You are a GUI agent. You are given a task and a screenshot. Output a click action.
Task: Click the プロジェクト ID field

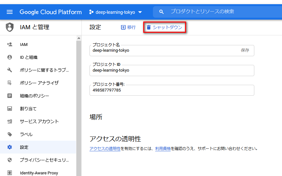tap(172, 70)
